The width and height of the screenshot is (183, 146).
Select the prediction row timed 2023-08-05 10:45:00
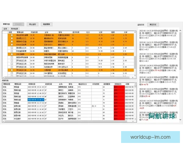[x=68, y=116]
